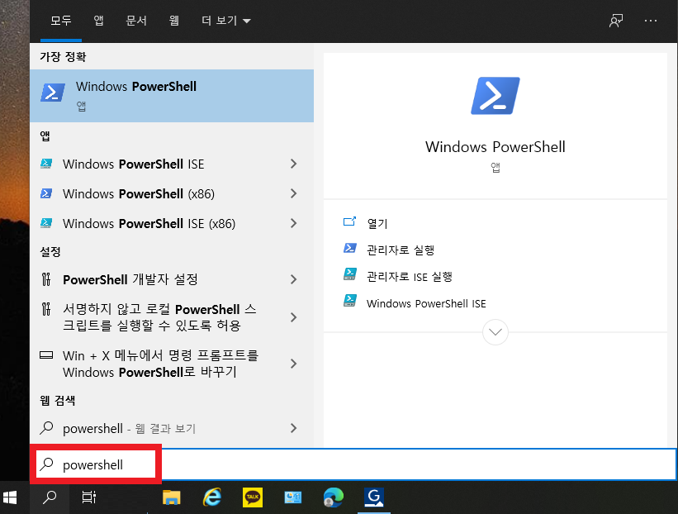Select Windows PowerShell ISE app result

coord(172,164)
